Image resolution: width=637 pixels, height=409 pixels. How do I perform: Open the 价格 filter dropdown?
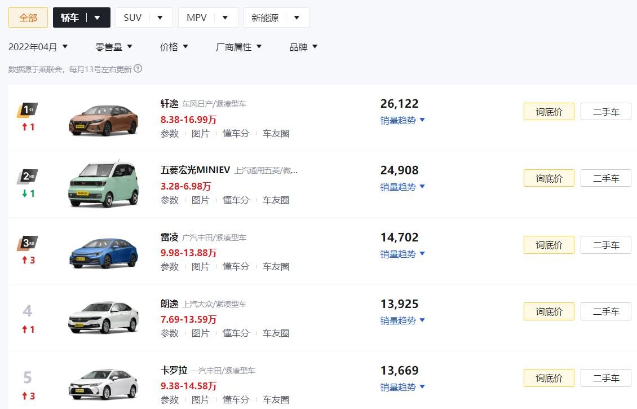pos(174,47)
